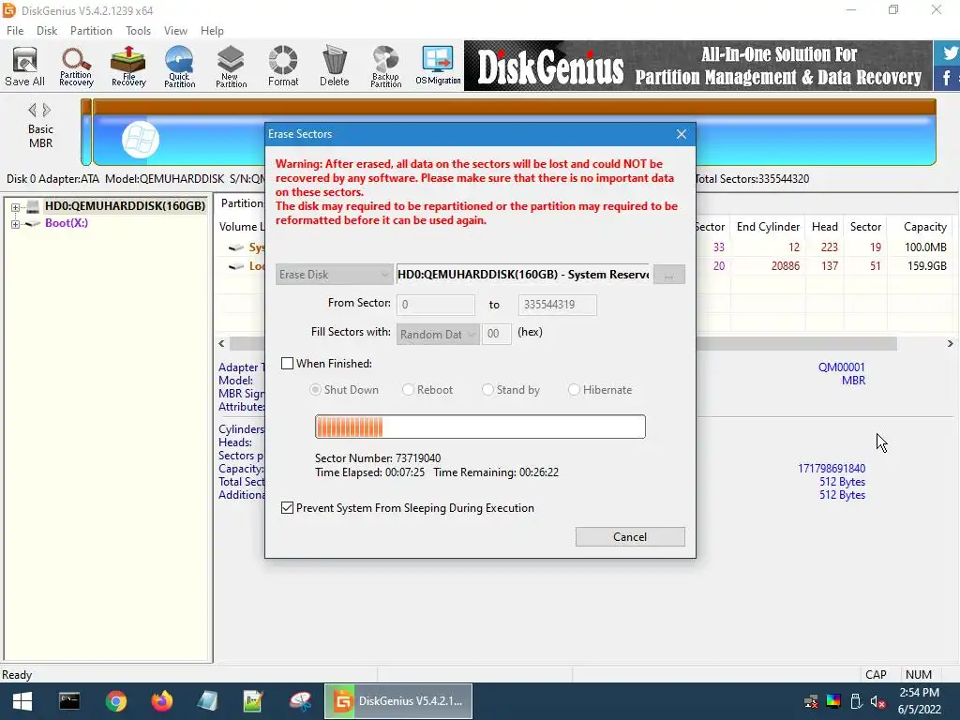Click the network tray icon
Screen dimensions: 960x720
click(x=811, y=701)
